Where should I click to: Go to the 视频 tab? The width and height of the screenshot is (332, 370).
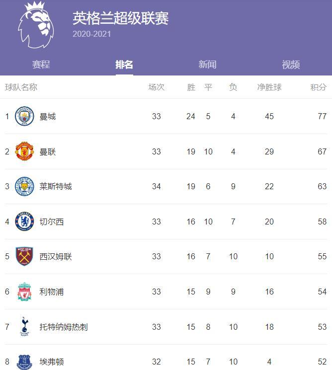point(291,65)
